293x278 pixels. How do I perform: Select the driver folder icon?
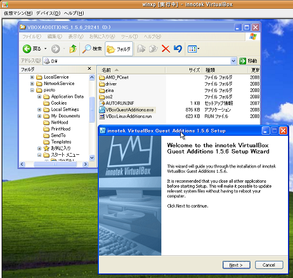[102, 84]
